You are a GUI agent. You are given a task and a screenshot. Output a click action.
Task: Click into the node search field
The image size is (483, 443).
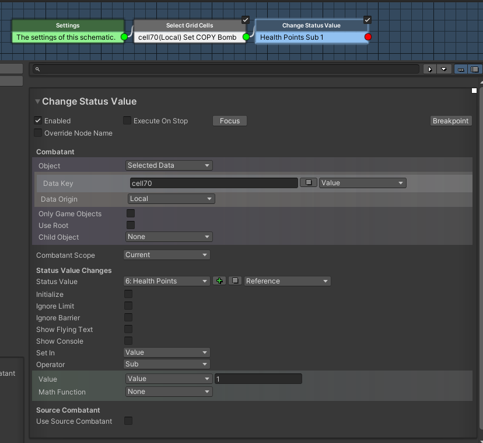point(226,70)
